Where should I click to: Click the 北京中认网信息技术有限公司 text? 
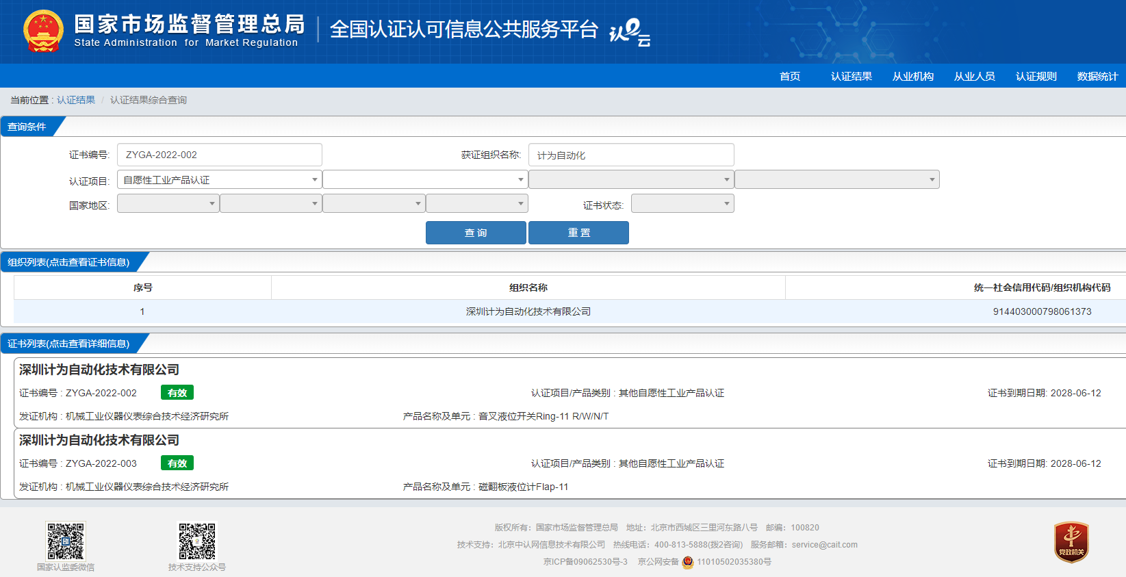pos(552,545)
